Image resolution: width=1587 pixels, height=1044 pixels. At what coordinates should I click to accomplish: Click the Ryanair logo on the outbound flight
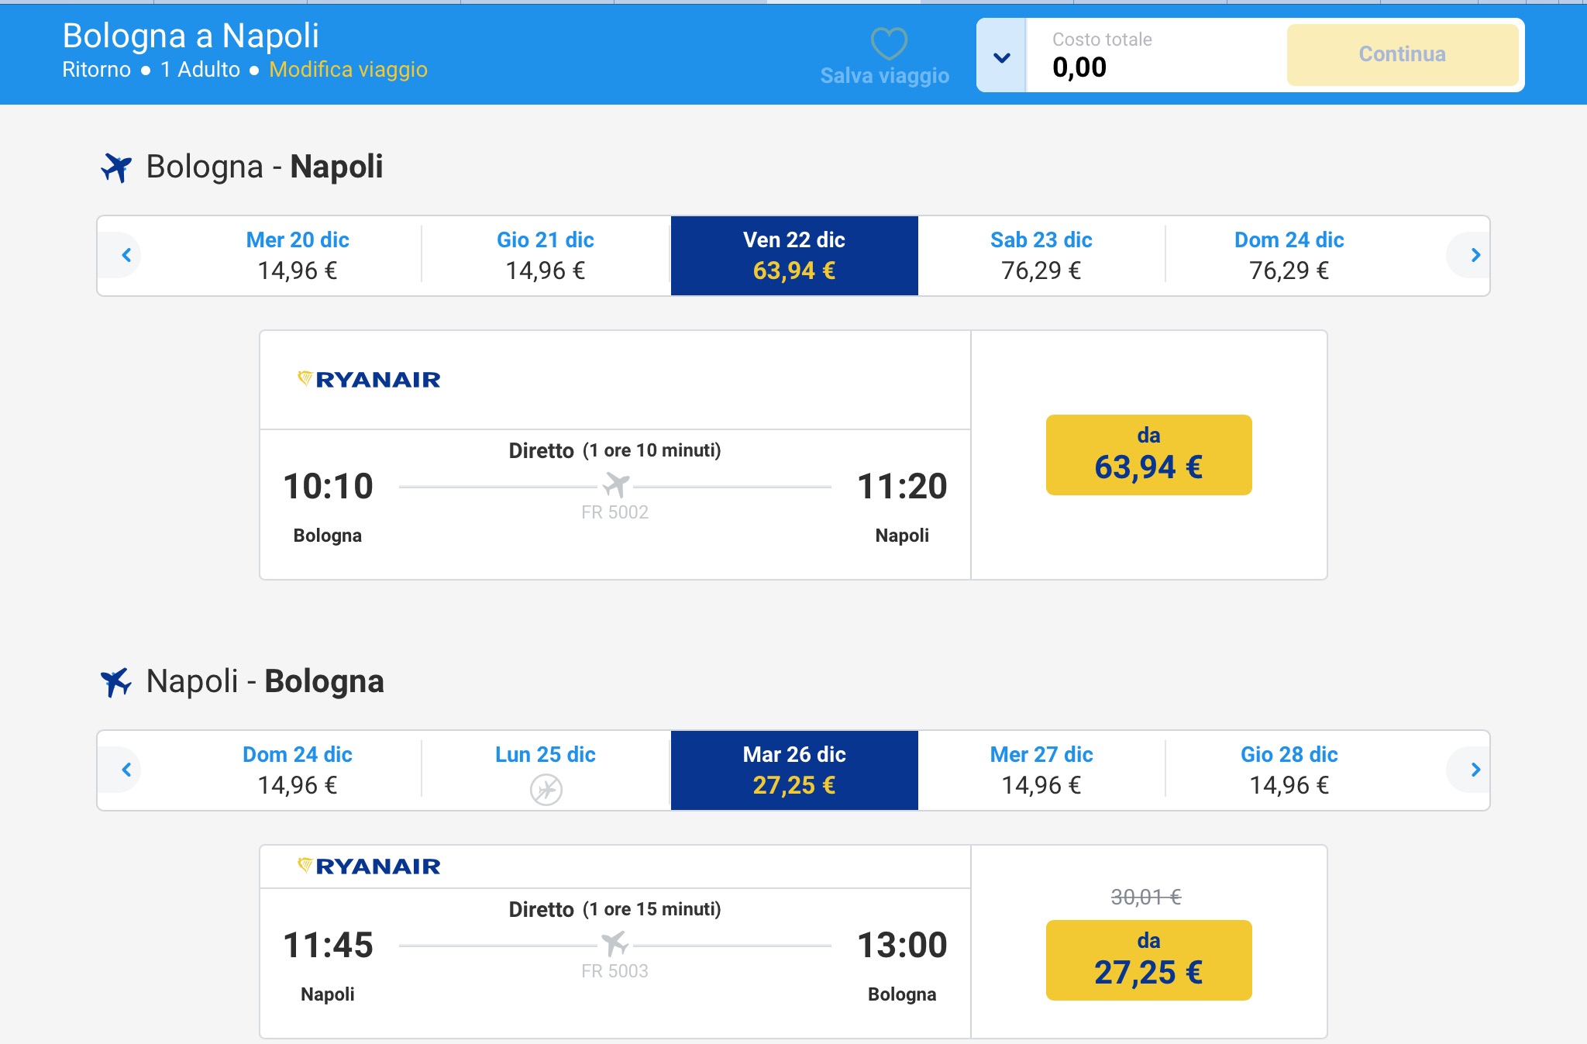point(370,379)
